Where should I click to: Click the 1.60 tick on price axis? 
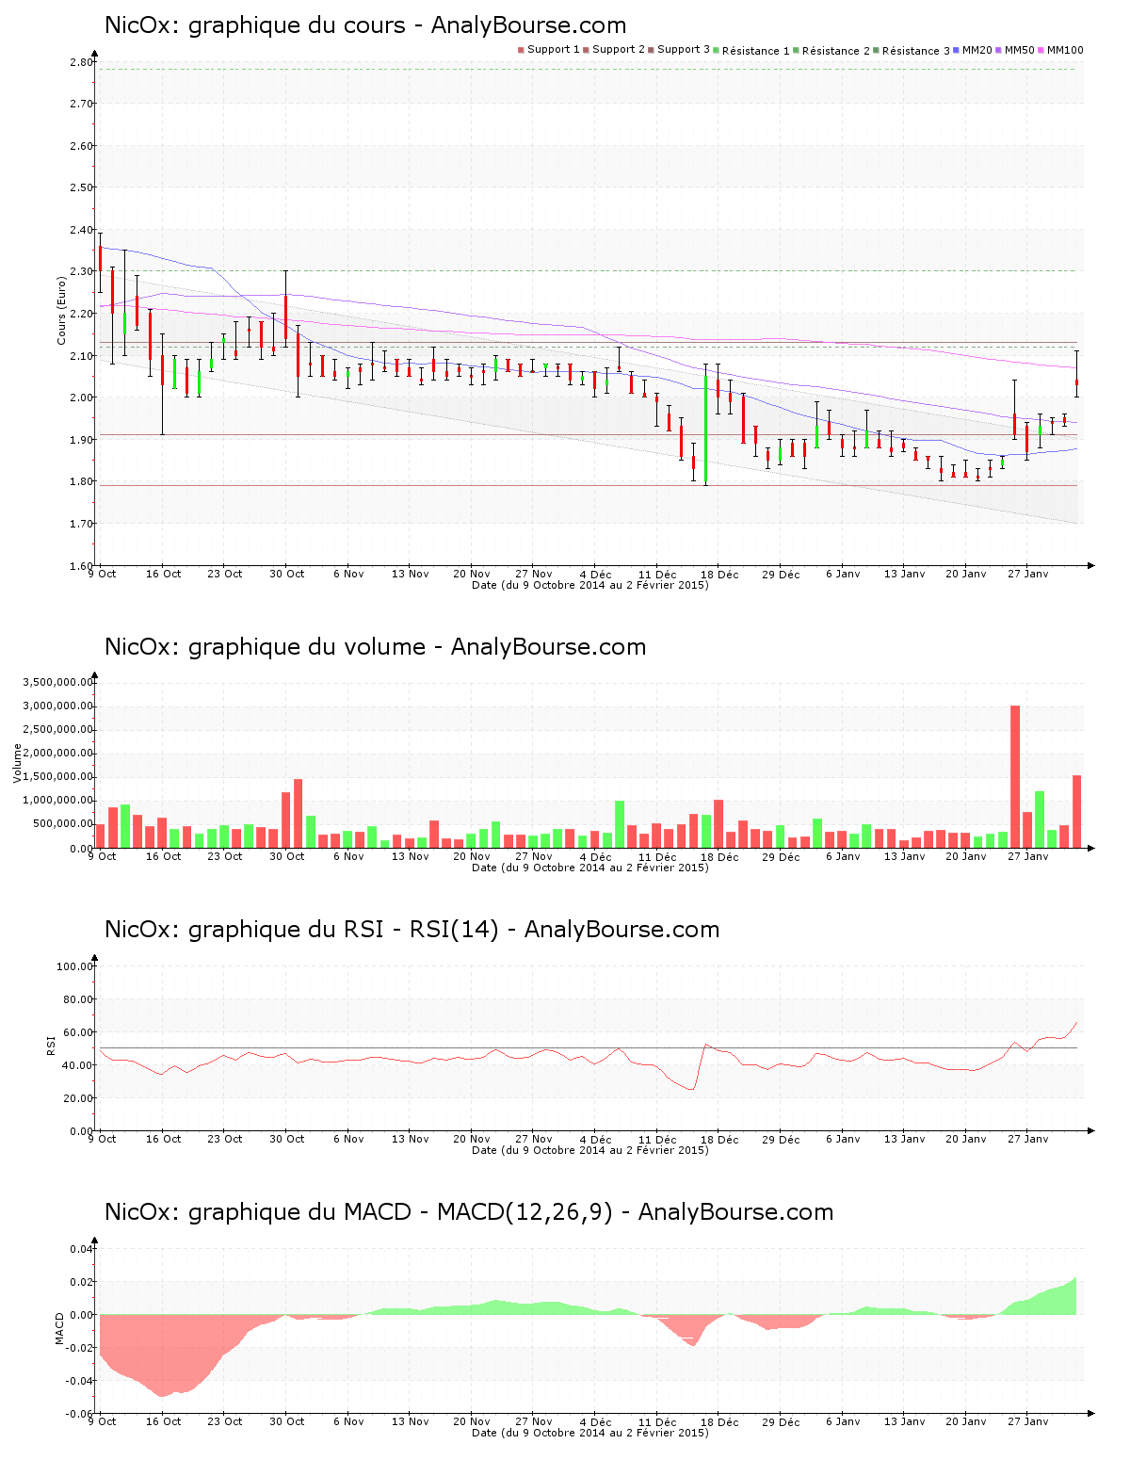coord(82,565)
